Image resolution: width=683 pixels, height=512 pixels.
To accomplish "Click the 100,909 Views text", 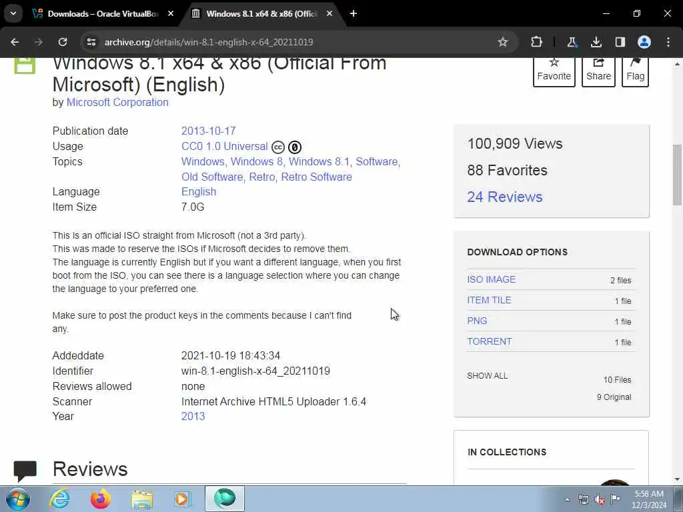I will click(x=515, y=144).
